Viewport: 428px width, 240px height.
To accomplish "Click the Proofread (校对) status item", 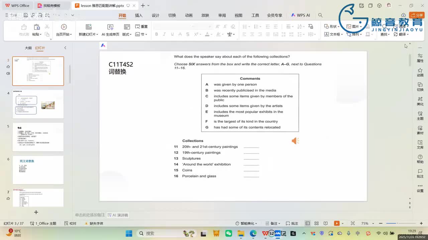I will point(70,223).
